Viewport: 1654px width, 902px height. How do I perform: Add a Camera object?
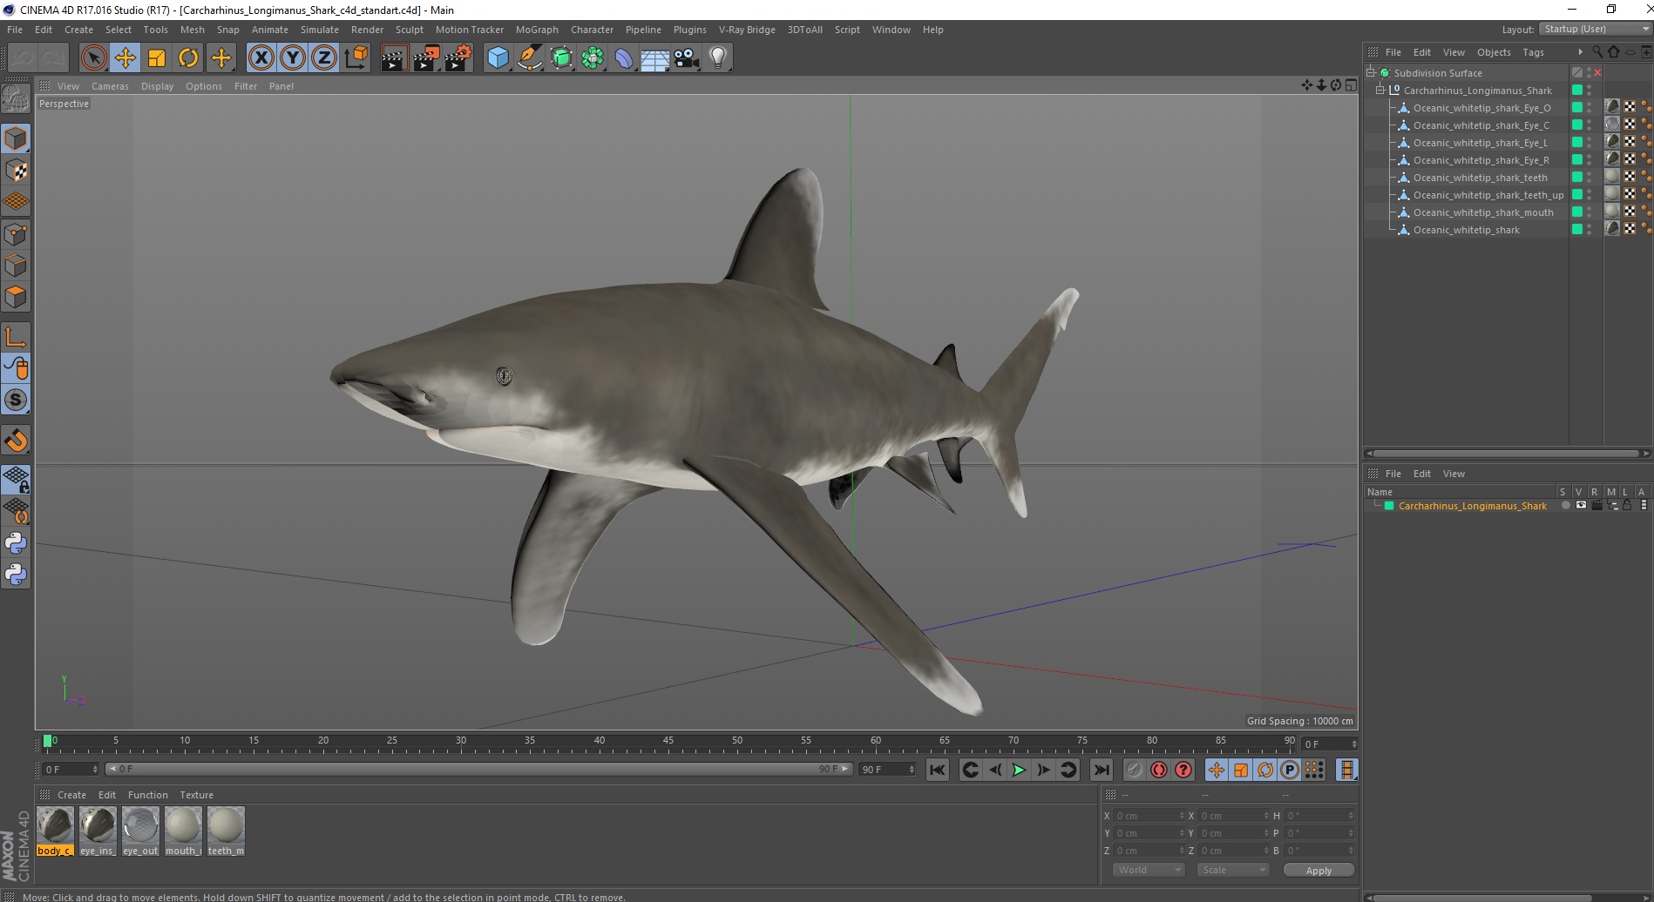click(x=687, y=58)
